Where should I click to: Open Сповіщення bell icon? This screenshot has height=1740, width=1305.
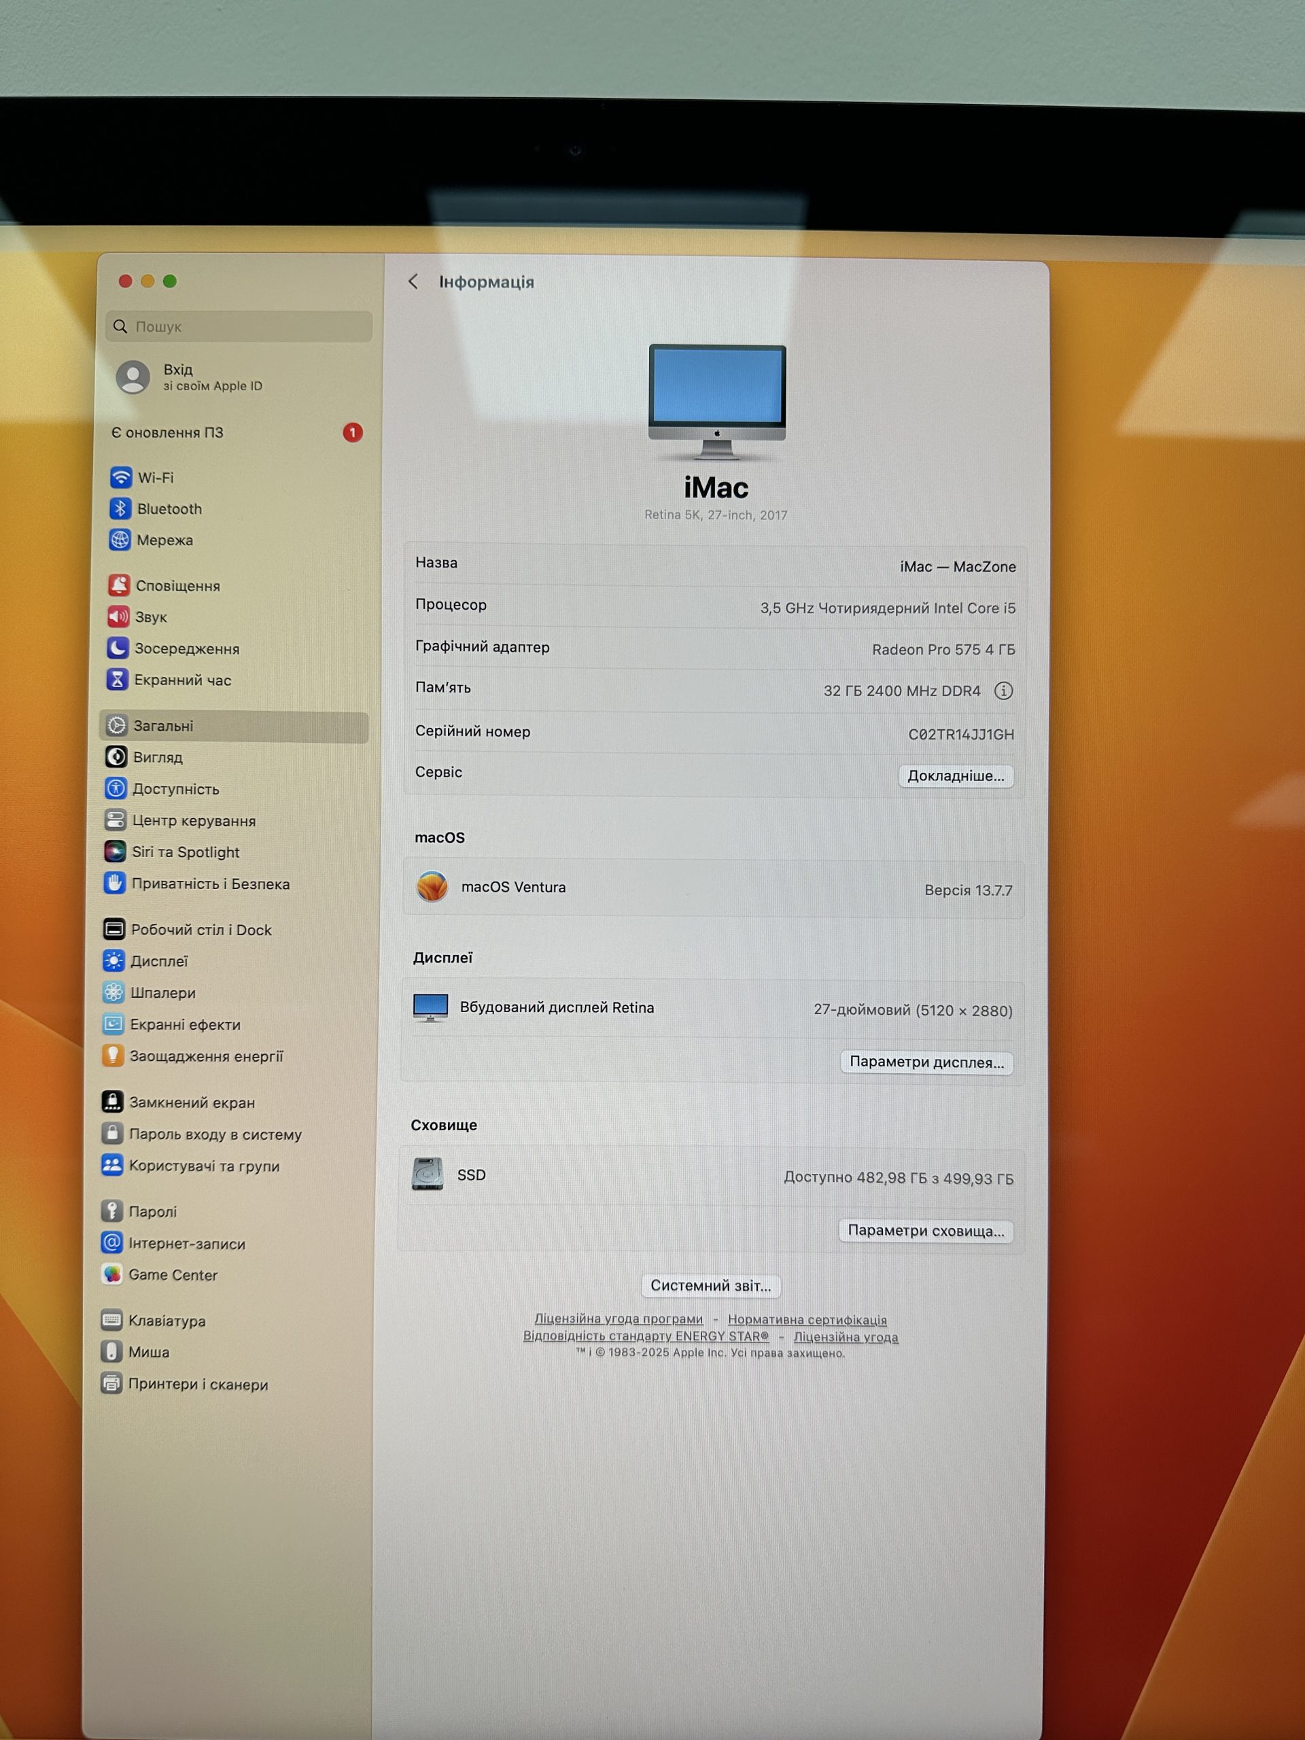(x=119, y=585)
